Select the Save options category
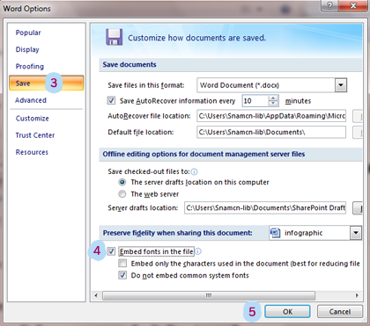 pos(47,83)
